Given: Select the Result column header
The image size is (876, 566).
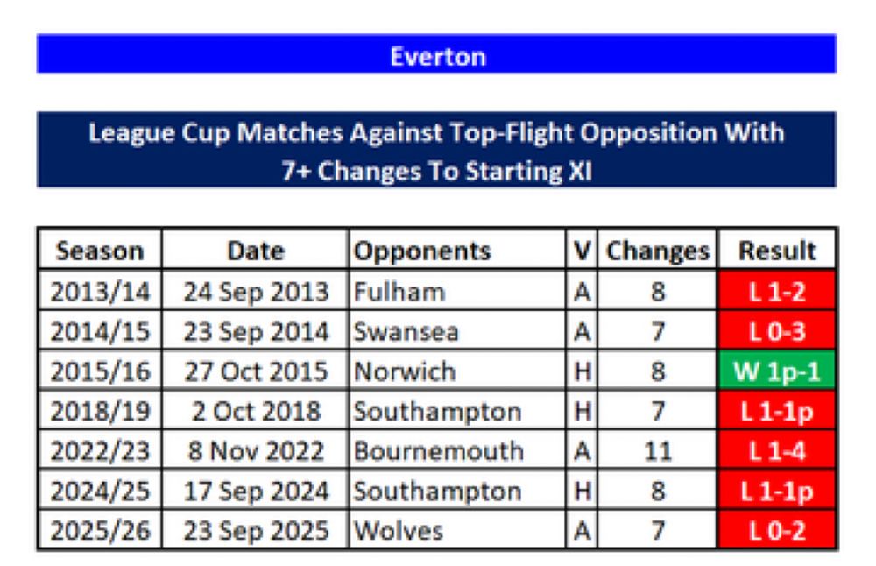Looking at the screenshot, I should (776, 251).
